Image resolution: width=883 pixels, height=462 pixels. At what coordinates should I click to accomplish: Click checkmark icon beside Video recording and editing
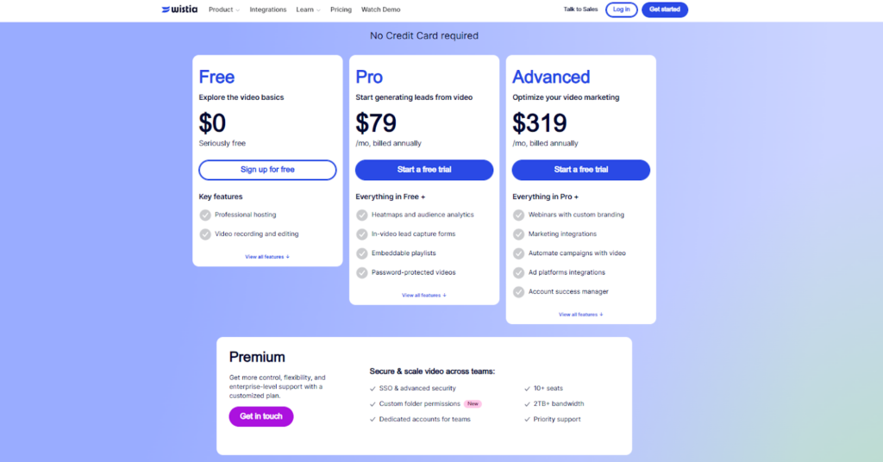(x=205, y=234)
